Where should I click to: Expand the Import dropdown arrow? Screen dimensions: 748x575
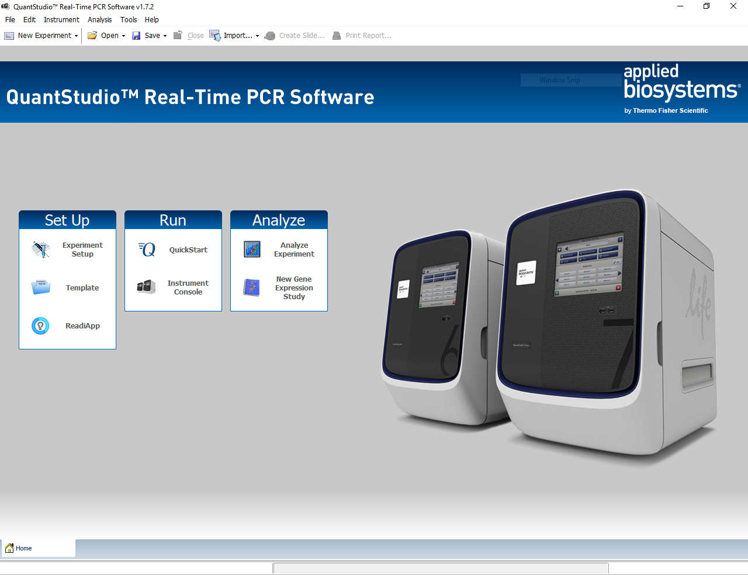click(258, 36)
